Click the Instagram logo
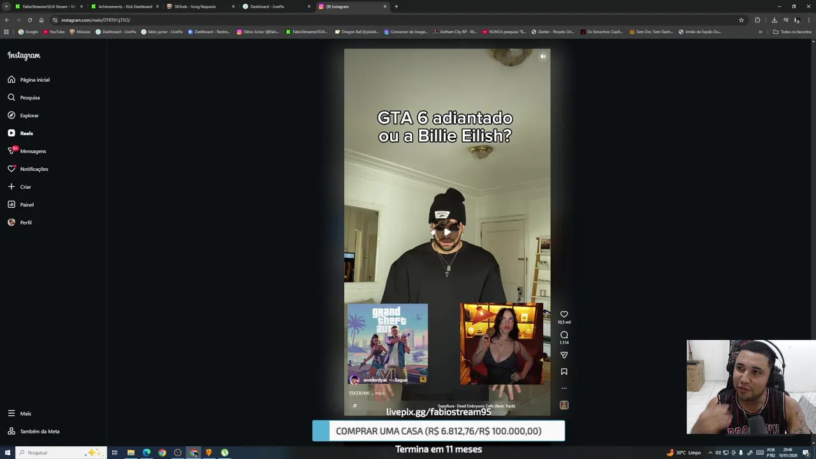The image size is (816, 459). 24,55
